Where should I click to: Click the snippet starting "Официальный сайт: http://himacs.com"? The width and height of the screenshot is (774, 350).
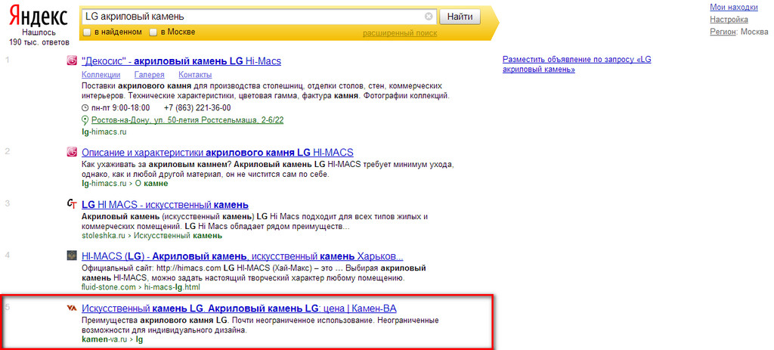point(254,273)
